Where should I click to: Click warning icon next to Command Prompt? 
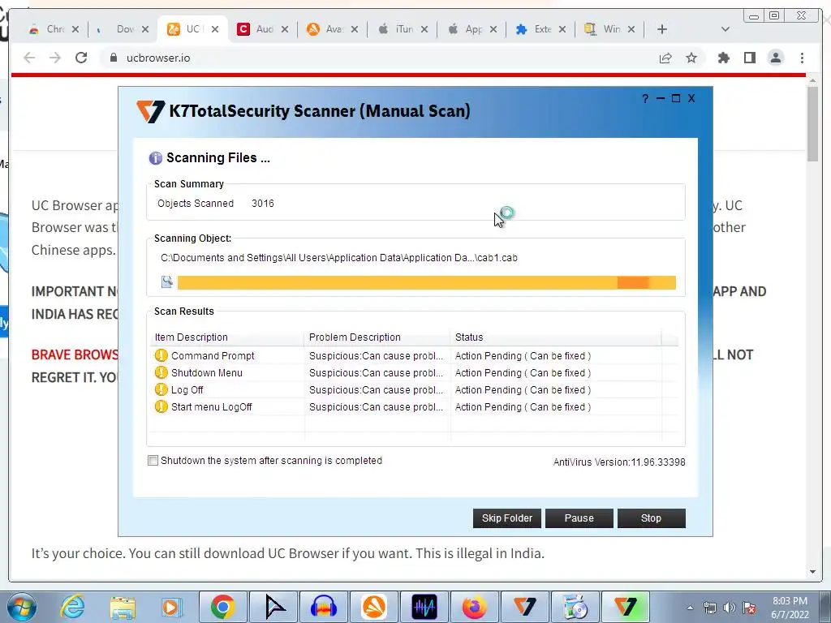161,355
